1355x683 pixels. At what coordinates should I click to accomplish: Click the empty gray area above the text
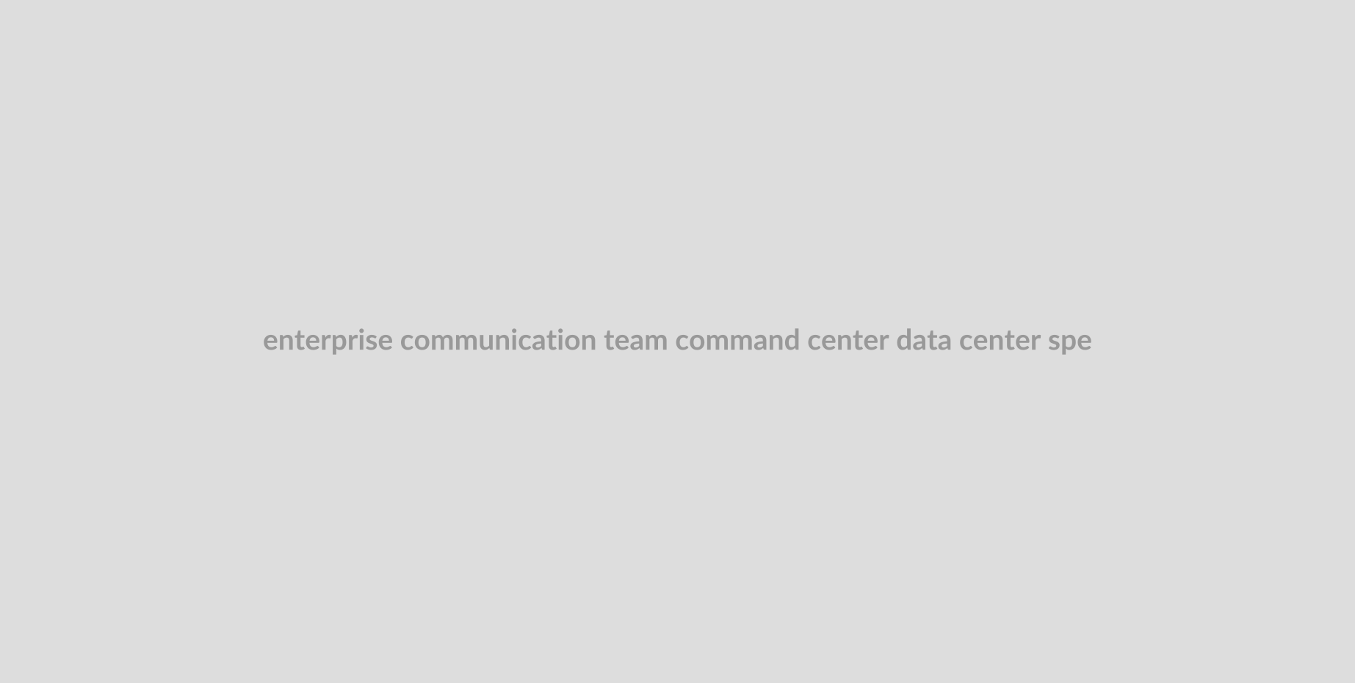pyautogui.click(x=677, y=162)
